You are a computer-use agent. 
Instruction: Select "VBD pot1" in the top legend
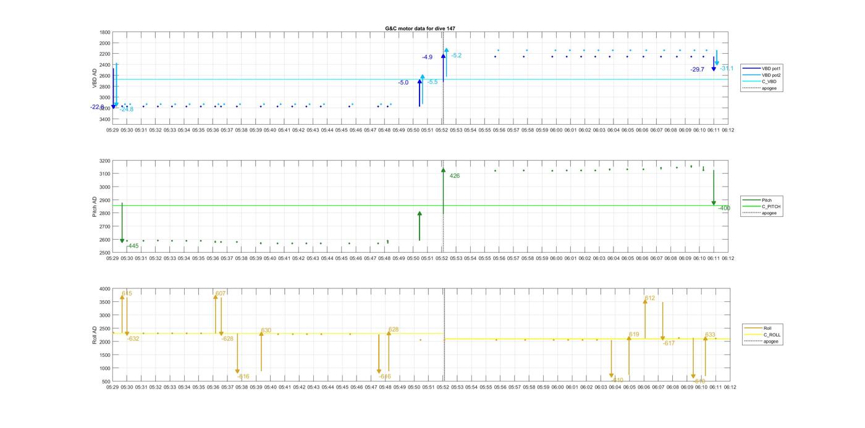click(x=772, y=69)
